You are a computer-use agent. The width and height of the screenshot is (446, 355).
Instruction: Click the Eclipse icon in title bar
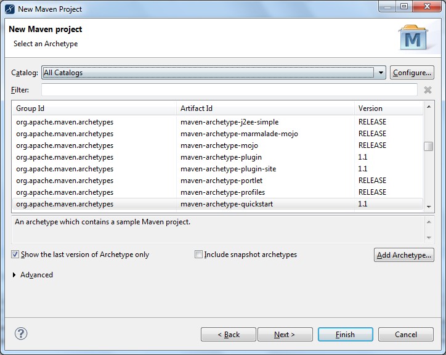10,9
